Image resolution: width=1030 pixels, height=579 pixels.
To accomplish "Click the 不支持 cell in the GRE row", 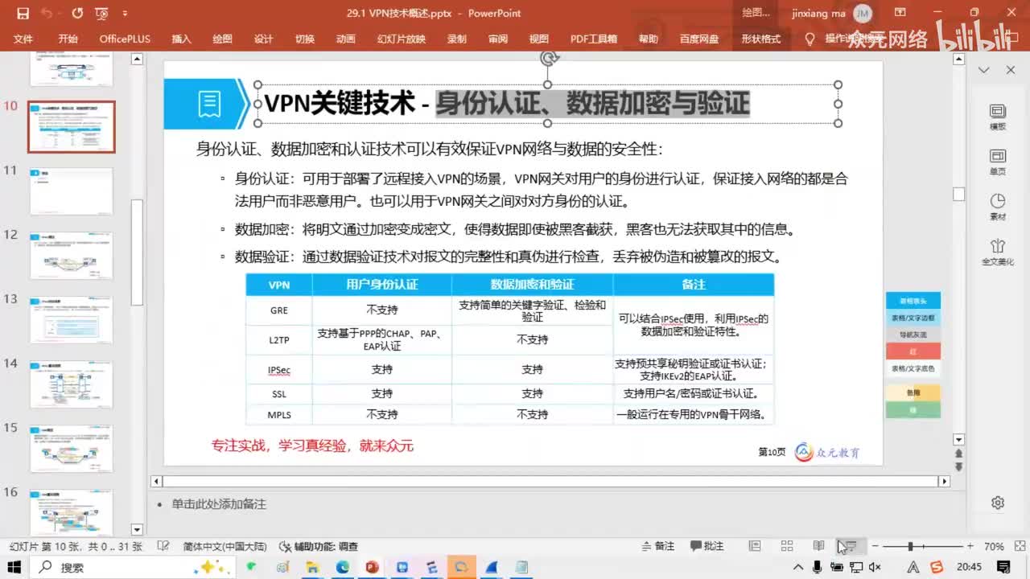I will [x=381, y=310].
